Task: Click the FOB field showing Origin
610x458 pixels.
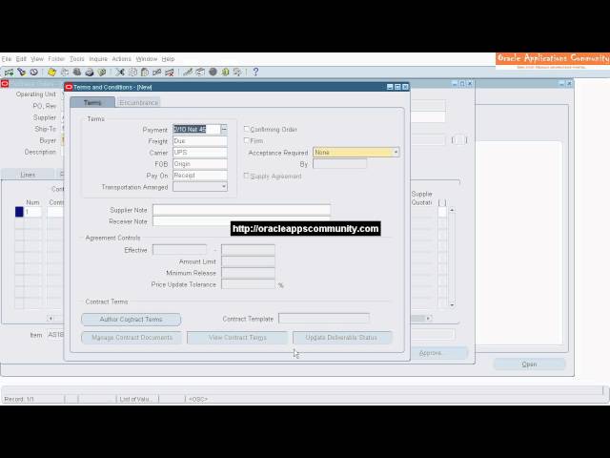Action: coord(200,164)
